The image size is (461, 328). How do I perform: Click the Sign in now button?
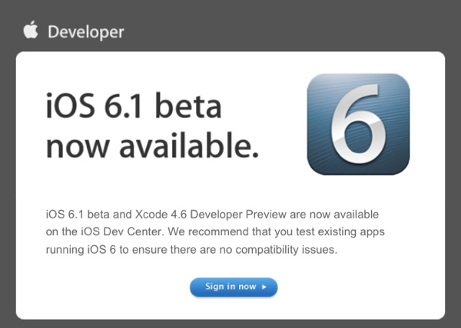click(234, 287)
